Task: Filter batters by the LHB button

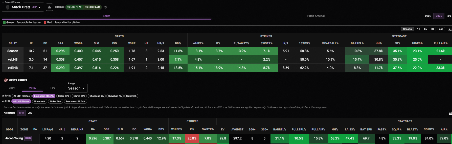Action: (x=30, y=113)
